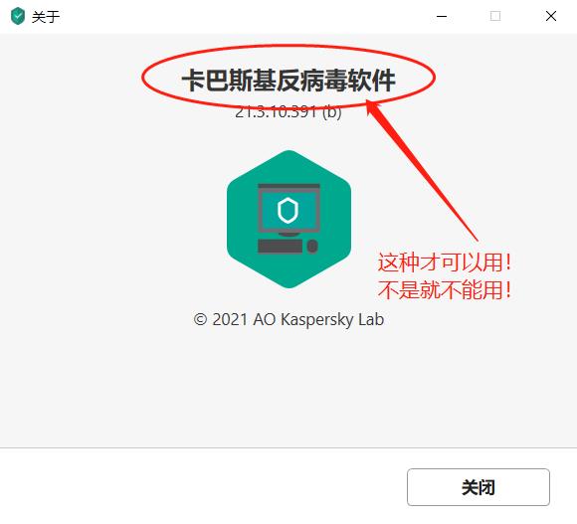Close the window with the X button
The width and height of the screenshot is (577, 524).
pyautogui.click(x=551, y=16)
